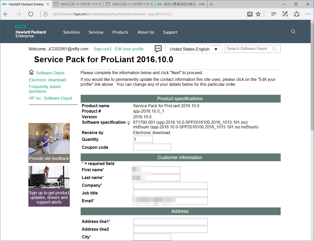
Task: Open the Support menu
Action: pyautogui.click(x=170, y=32)
